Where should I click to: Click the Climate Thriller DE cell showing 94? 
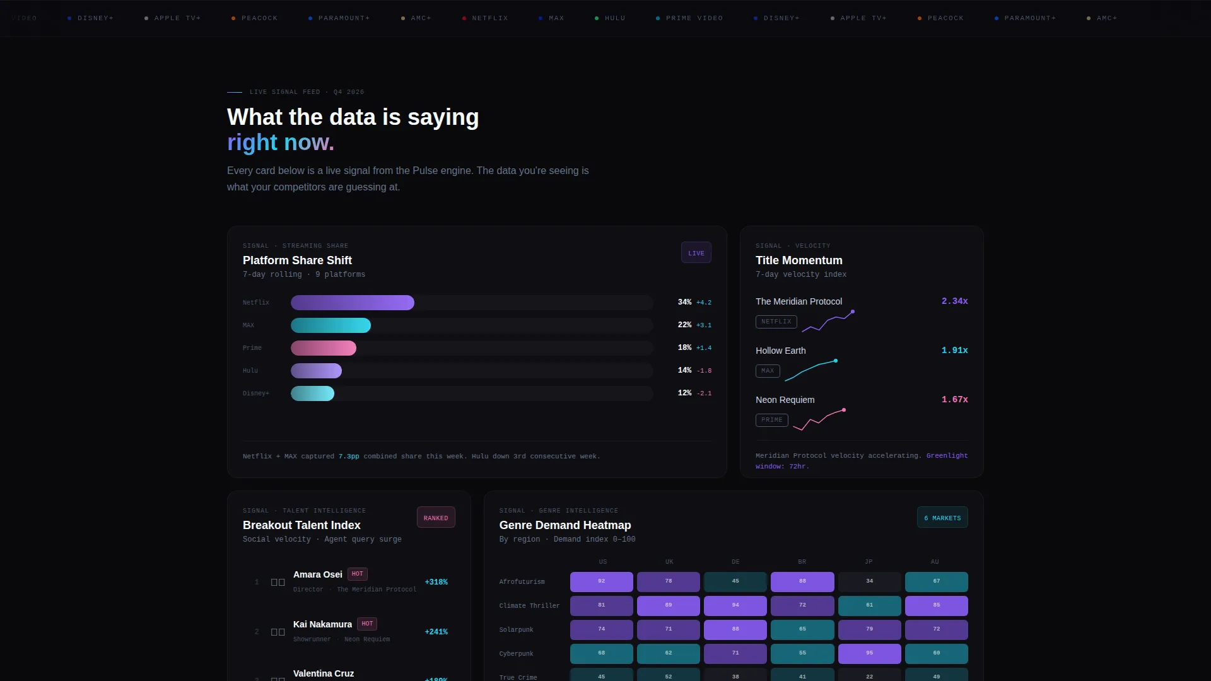pyautogui.click(x=735, y=606)
